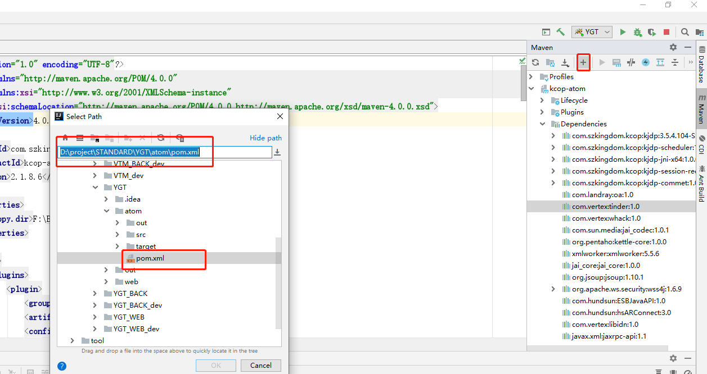Create new folder icon in Select Path
This screenshot has height=374, width=707.
coord(128,138)
